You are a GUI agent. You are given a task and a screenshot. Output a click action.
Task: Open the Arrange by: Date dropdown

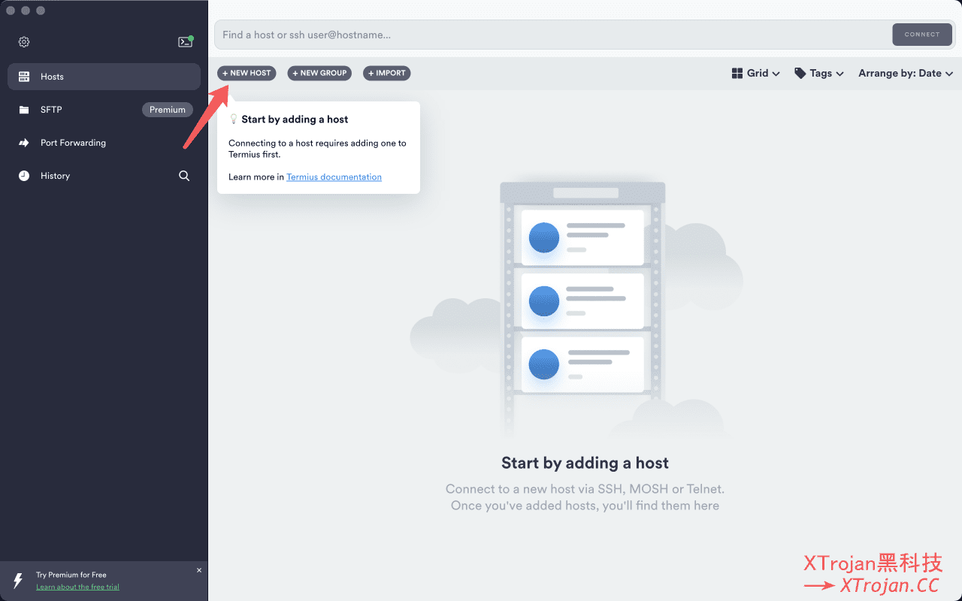[906, 73]
